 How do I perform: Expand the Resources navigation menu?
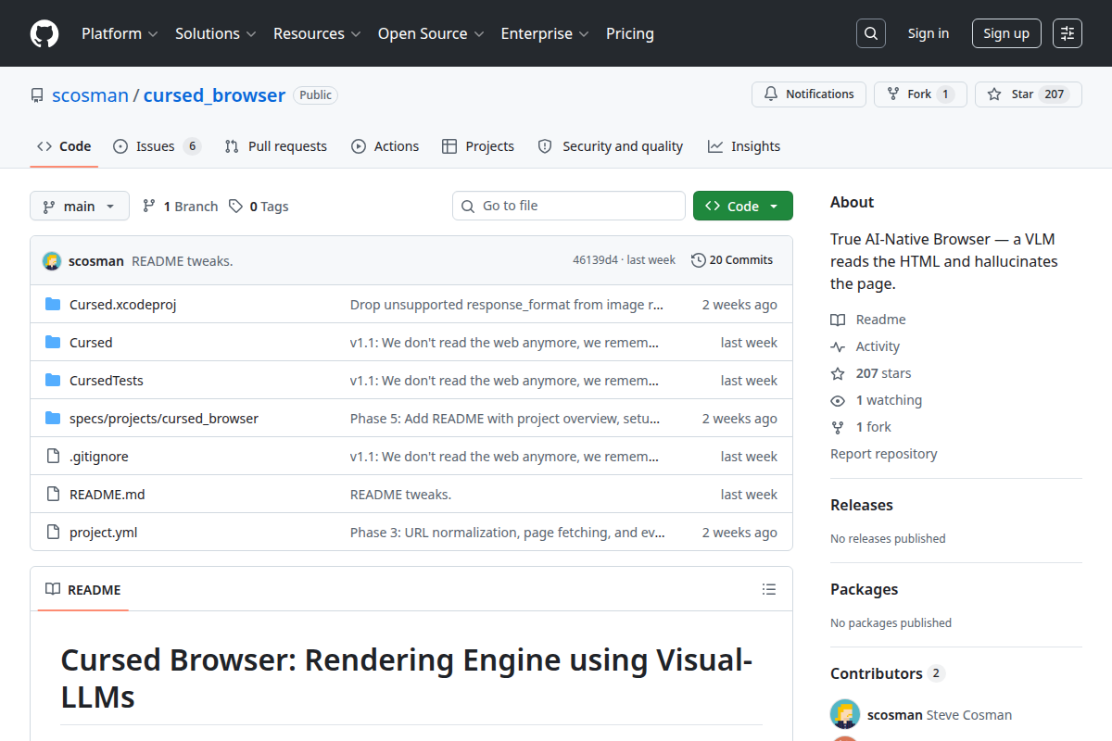pos(317,33)
